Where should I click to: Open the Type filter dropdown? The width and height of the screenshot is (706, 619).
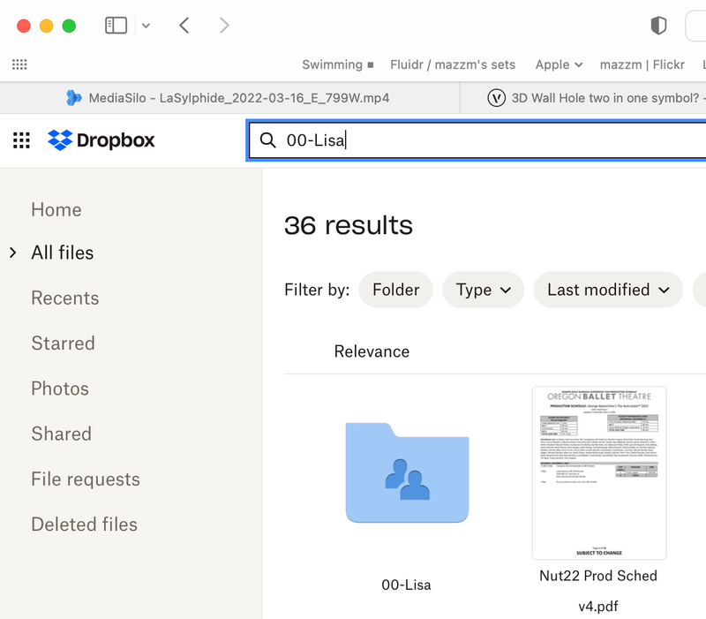point(483,290)
